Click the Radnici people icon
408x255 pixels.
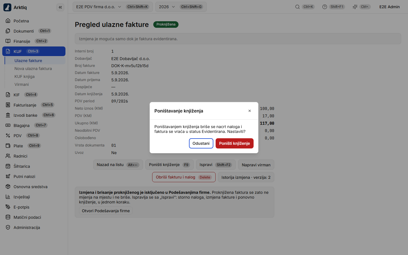(8, 156)
